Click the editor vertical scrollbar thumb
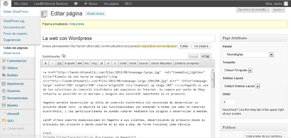The width and height of the screenshot is (291, 138). coord(213,80)
